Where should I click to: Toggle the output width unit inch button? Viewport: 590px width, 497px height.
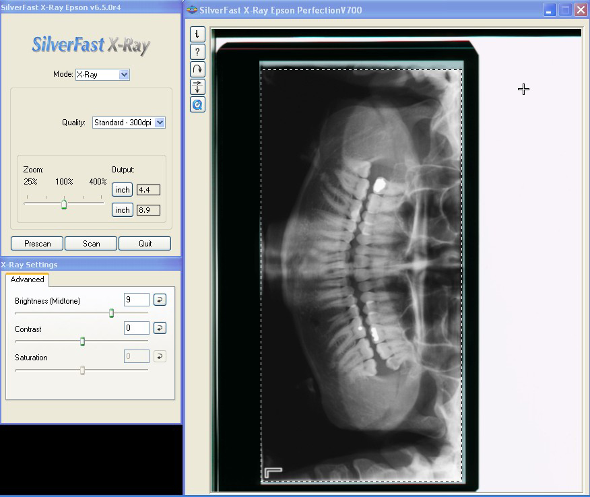pos(123,190)
